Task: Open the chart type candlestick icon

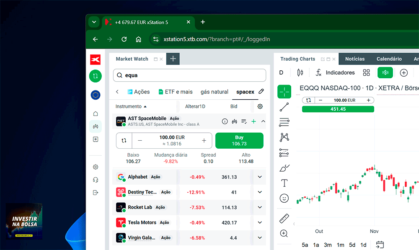Action: coord(300,72)
